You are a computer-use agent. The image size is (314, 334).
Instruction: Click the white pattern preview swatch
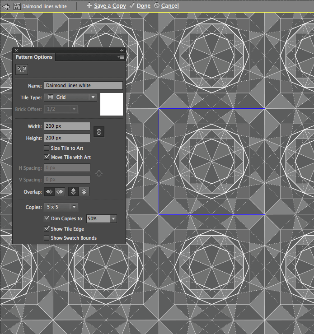click(x=112, y=104)
